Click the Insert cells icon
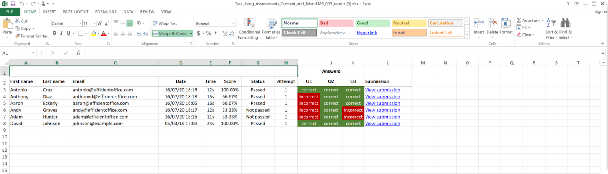Screen dimensions: 608x174 coord(479,23)
